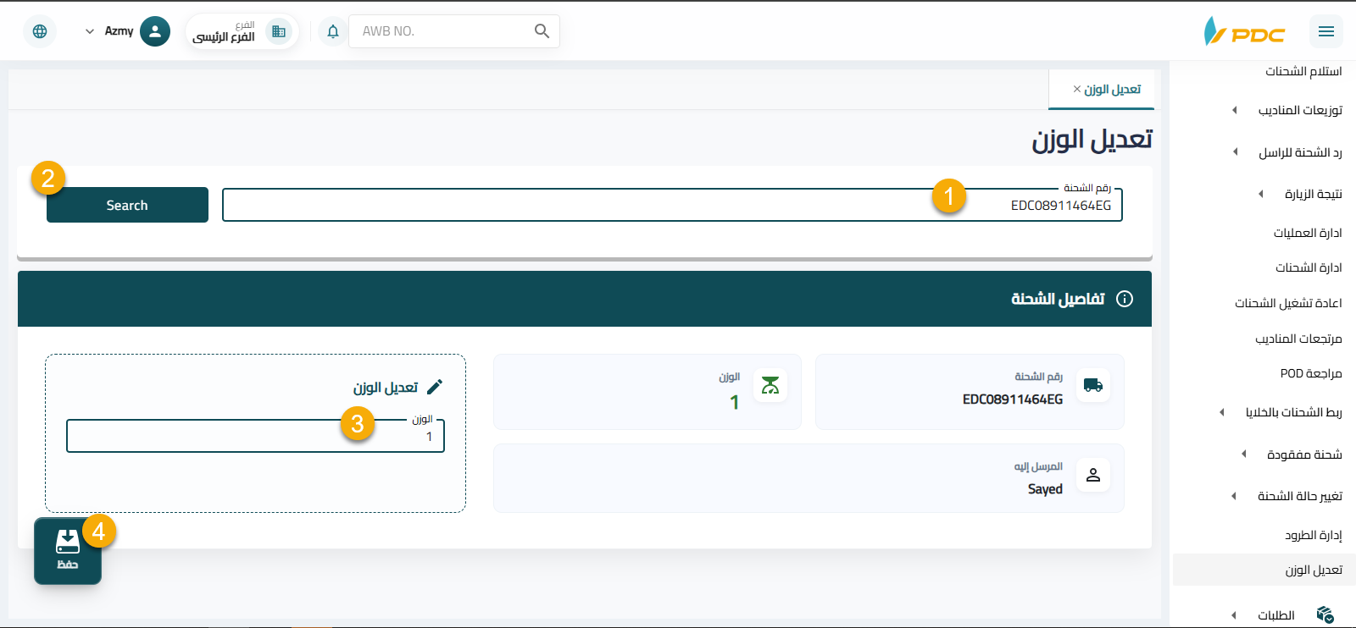Expand تغير حالة الشحنة menu
Screen dimensions: 1356x628
1288,496
